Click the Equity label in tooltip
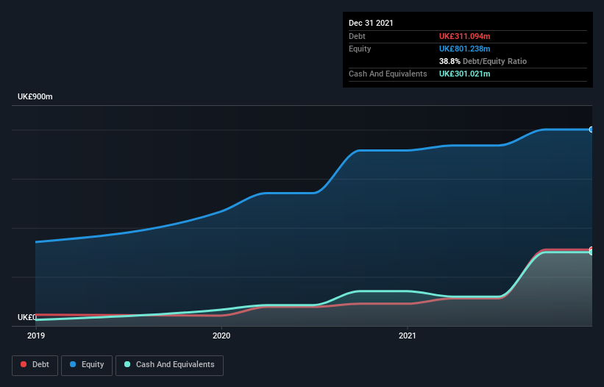This screenshot has height=387, width=604. [360, 49]
